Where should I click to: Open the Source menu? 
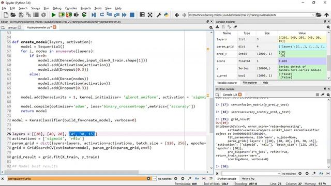point(36,8)
